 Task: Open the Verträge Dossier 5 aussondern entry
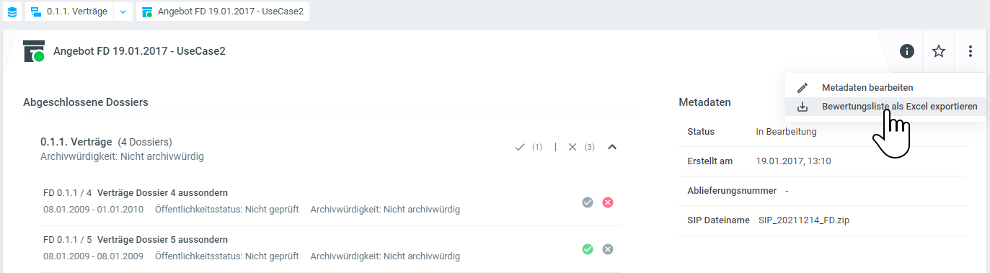[x=163, y=239]
